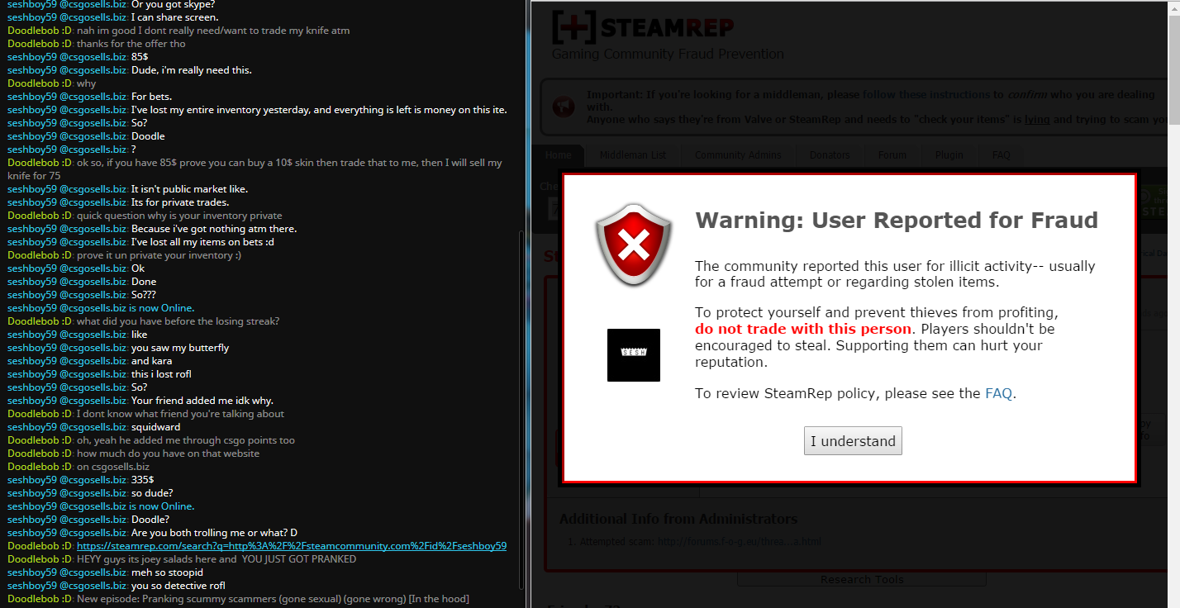Click the red middleman notice icon
This screenshot has height=608, width=1180.
(564, 107)
